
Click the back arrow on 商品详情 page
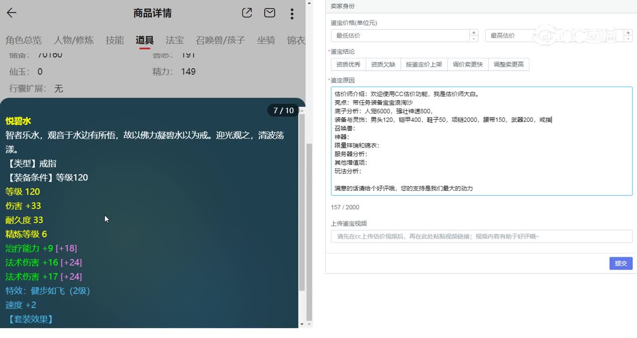(11, 13)
